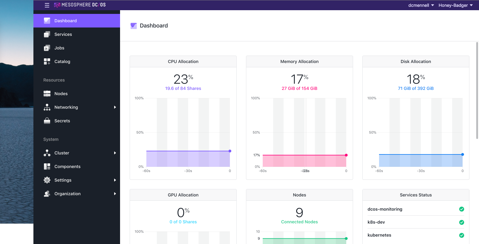Click the Mesosphere DC/OS logo
Viewport: 479px width, 244px height.
(x=80, y=5)
